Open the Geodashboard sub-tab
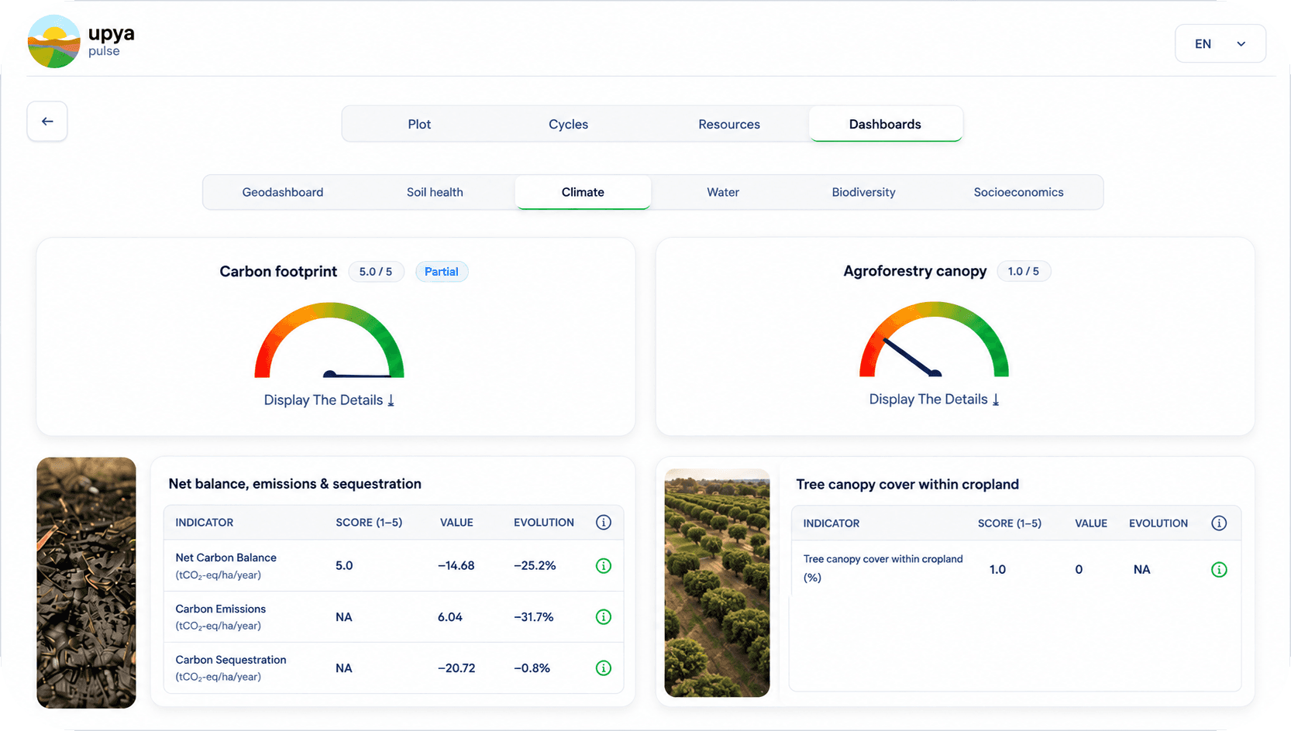 click(283, 192)
